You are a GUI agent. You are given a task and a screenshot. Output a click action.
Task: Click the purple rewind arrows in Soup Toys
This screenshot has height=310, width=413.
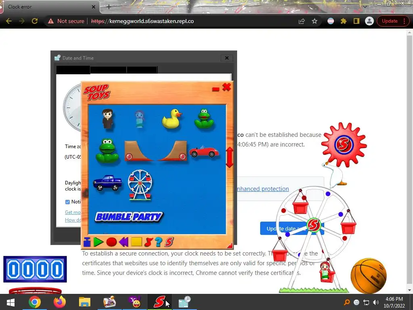[x=123, y=242]
